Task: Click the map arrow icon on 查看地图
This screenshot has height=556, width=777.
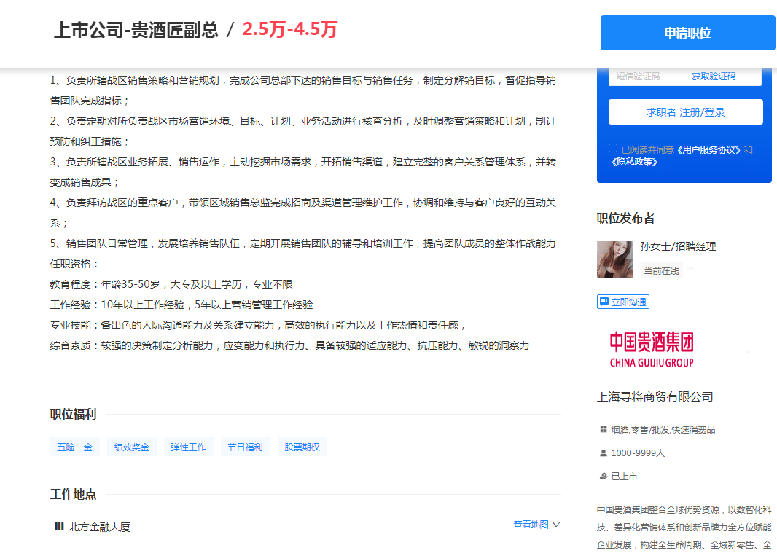Action: tap(556, 525)
